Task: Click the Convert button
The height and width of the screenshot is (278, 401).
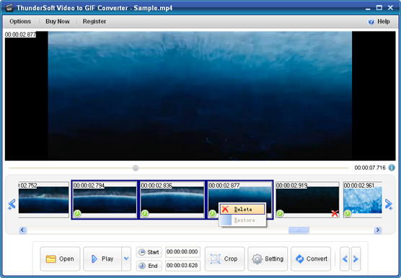Action: 311,259
